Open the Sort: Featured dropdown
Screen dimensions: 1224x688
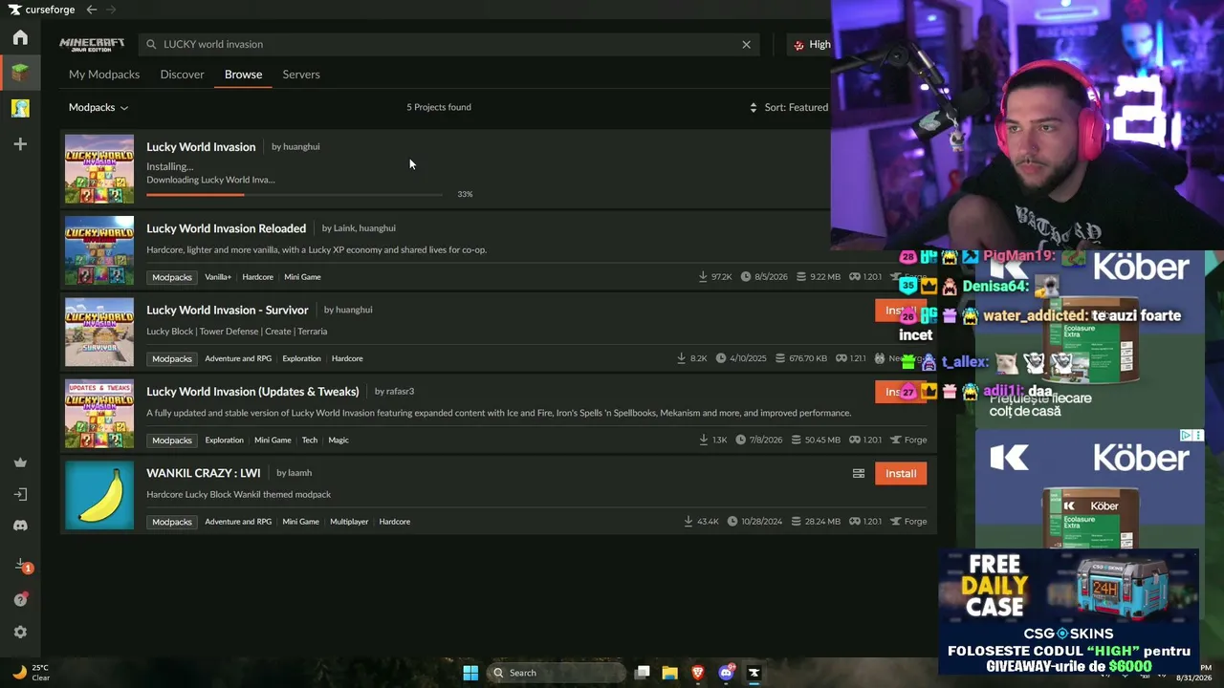coord(789,107)
